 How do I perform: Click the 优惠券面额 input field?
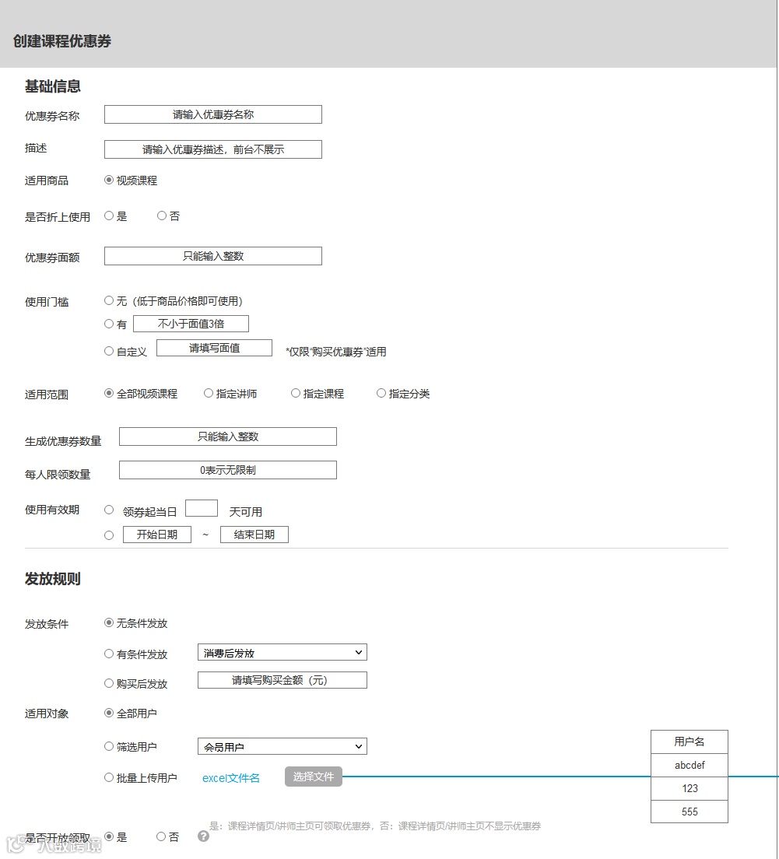pyautogui.click(x=213, y=256)
